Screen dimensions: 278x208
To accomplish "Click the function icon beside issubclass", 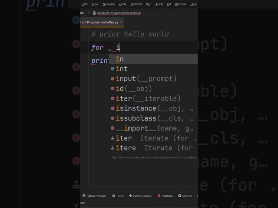I will (x=113, y=118).
